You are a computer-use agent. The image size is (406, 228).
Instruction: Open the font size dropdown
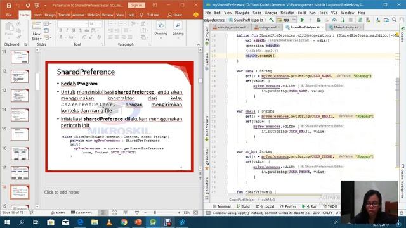(x=100, y=24)
